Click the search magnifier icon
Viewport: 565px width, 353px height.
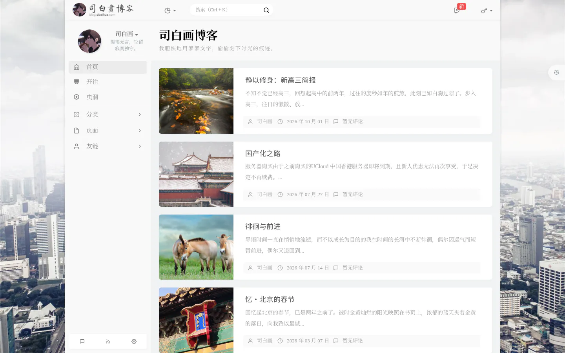(266, 10)
